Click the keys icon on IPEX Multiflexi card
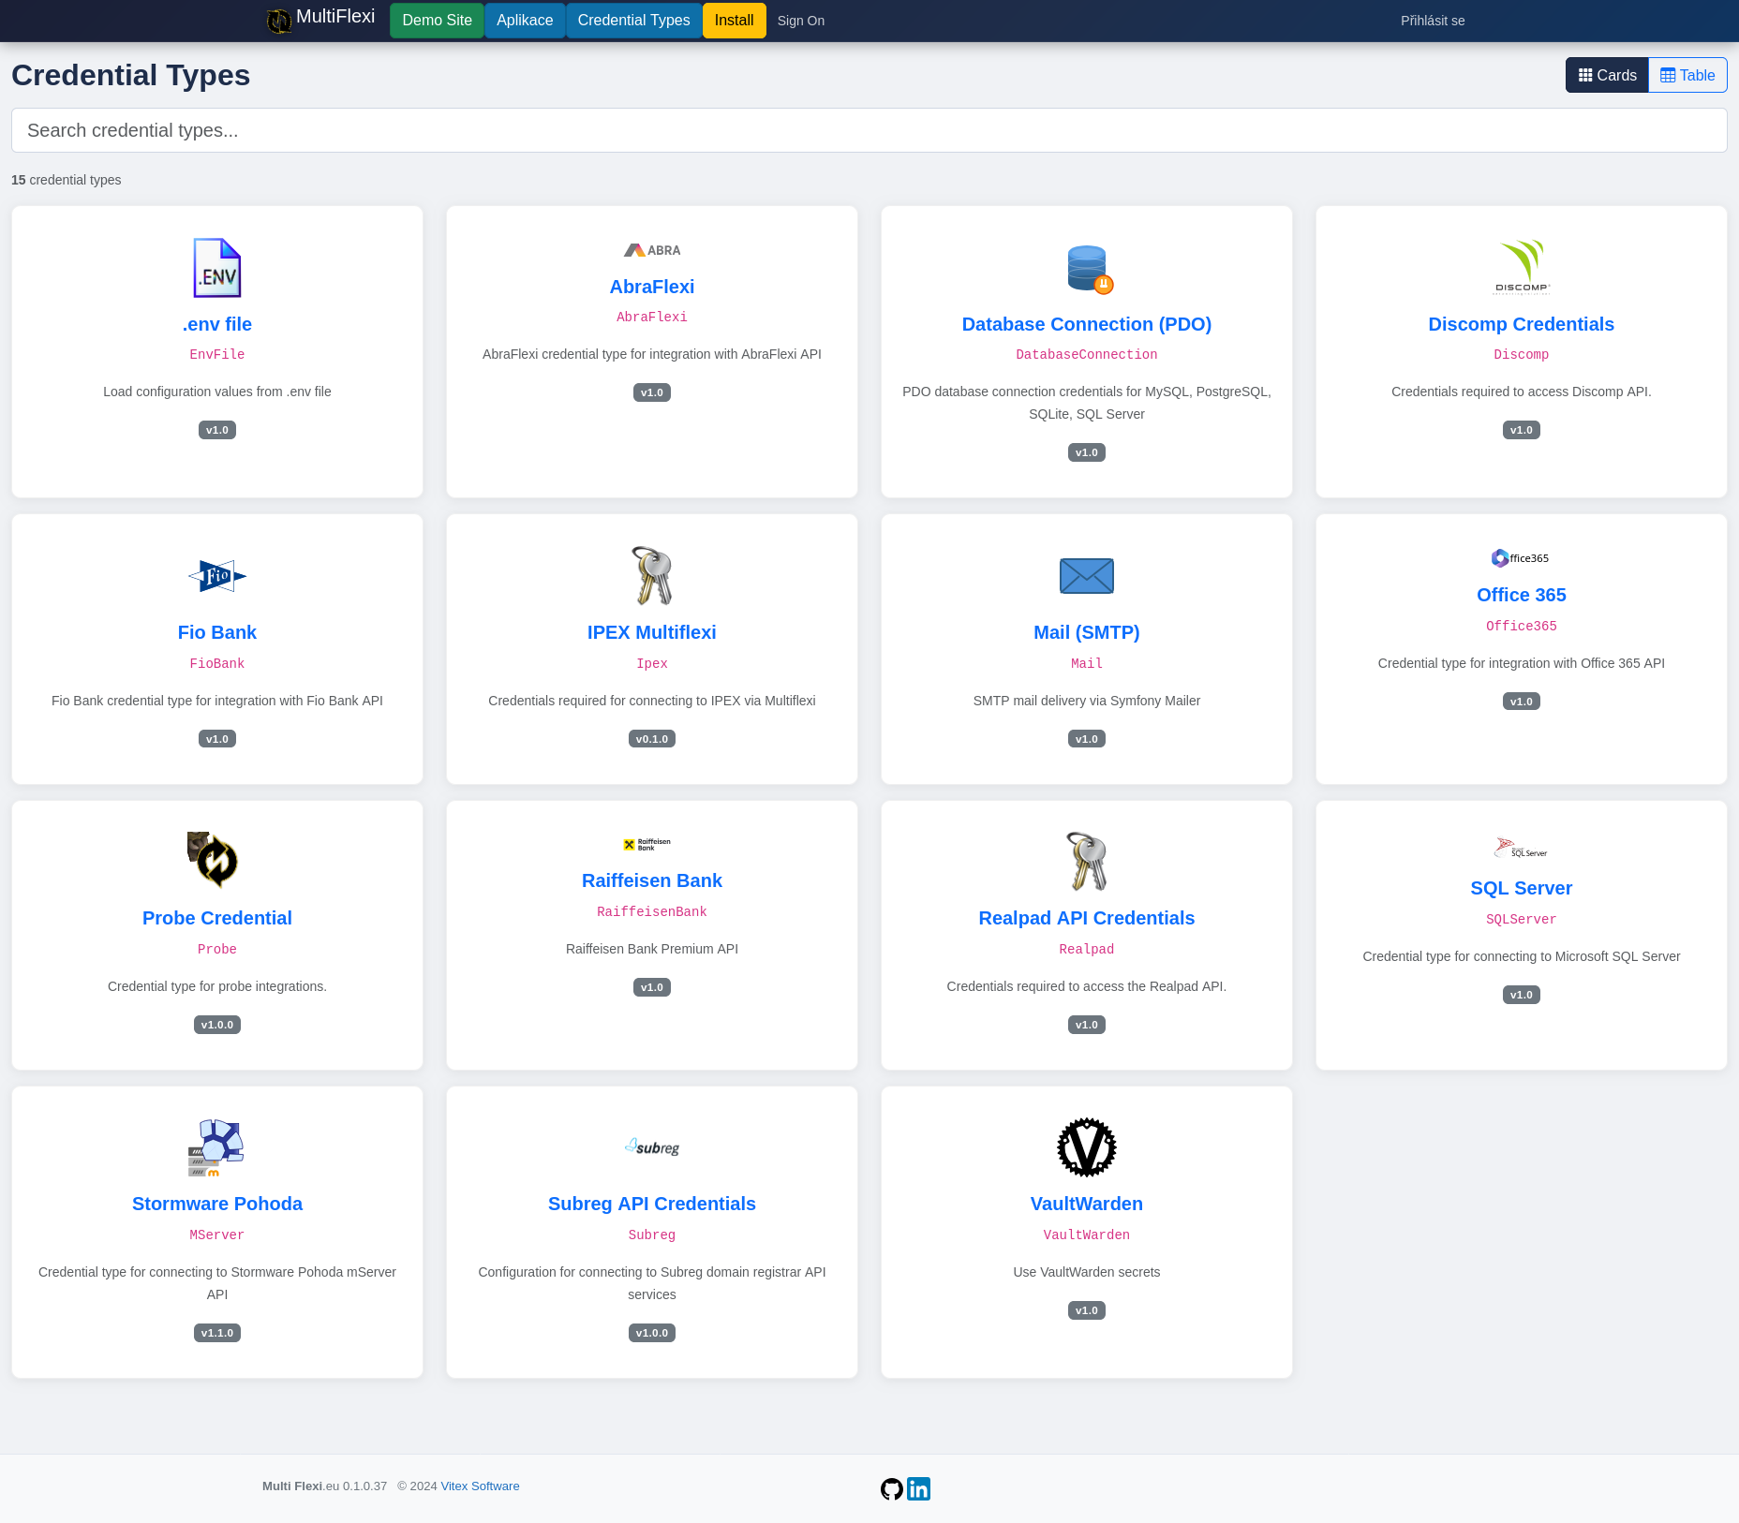Screen dimensions: 1739x1523 (652, 576)
